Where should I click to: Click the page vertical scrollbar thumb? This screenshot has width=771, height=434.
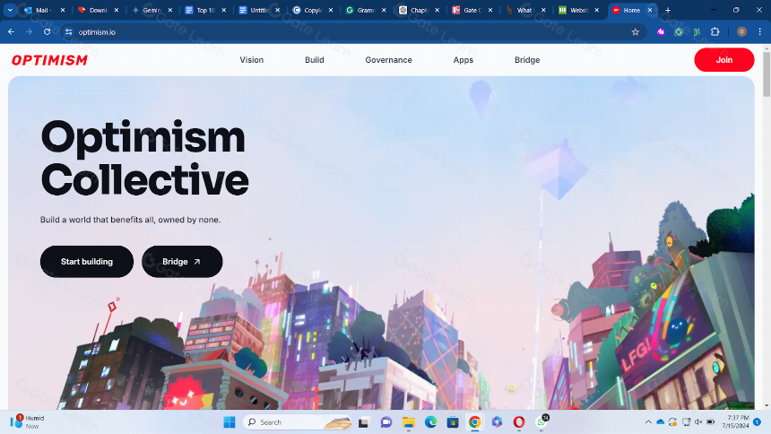(767, 74)
